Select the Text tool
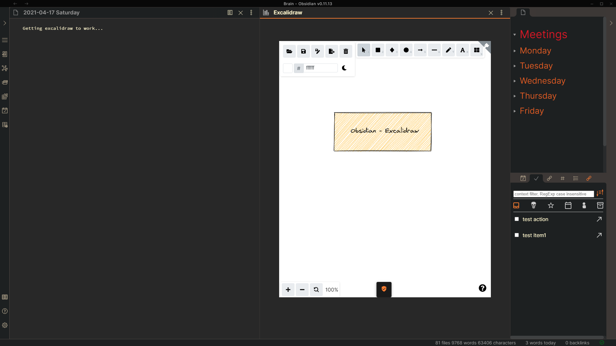This screenshot has width=616, height=346. click(x=463, y=50)
